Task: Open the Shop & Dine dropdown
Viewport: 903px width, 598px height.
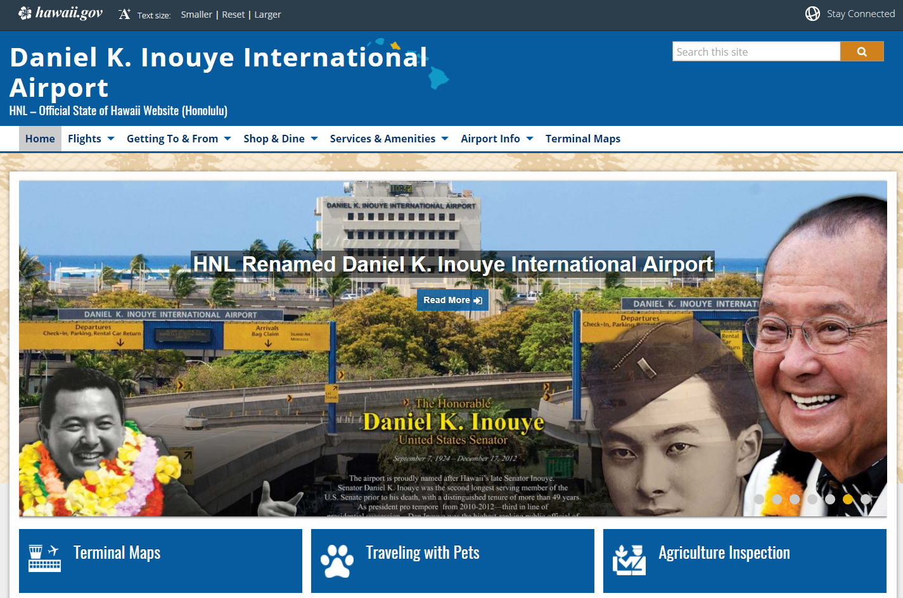Action: pyautogui.click(x=280, y=139)
